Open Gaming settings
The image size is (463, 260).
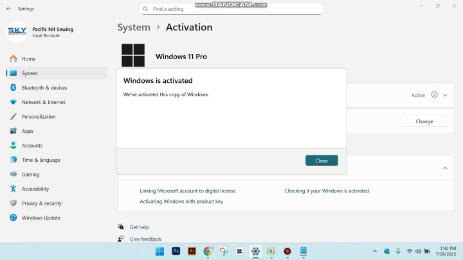(x=56, y=174)
